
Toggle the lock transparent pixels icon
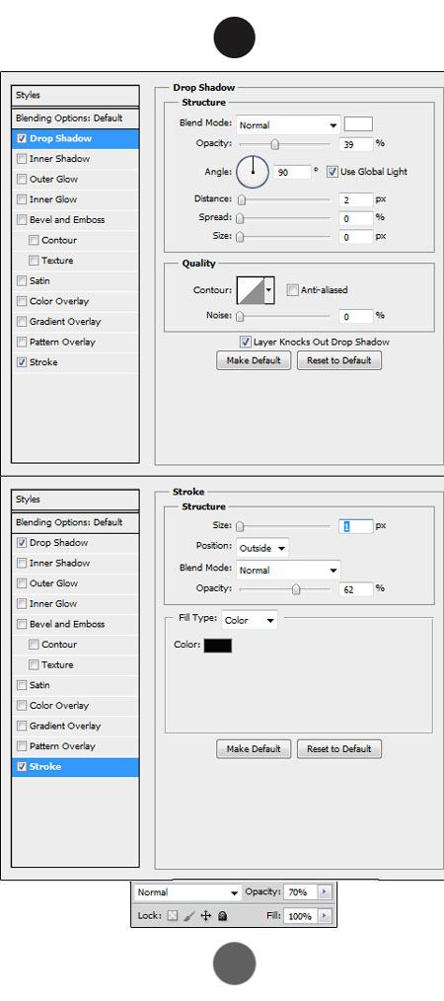pyautogui.click(x=173, y=915)
